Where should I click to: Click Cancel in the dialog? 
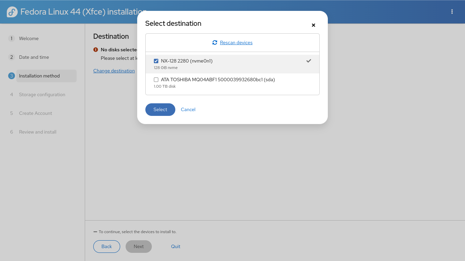click(188, 109)
